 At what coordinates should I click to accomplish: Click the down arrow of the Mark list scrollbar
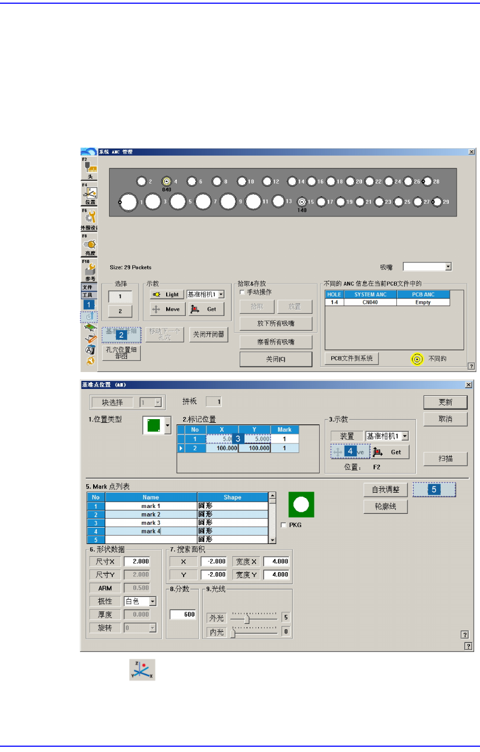(273, 540)
